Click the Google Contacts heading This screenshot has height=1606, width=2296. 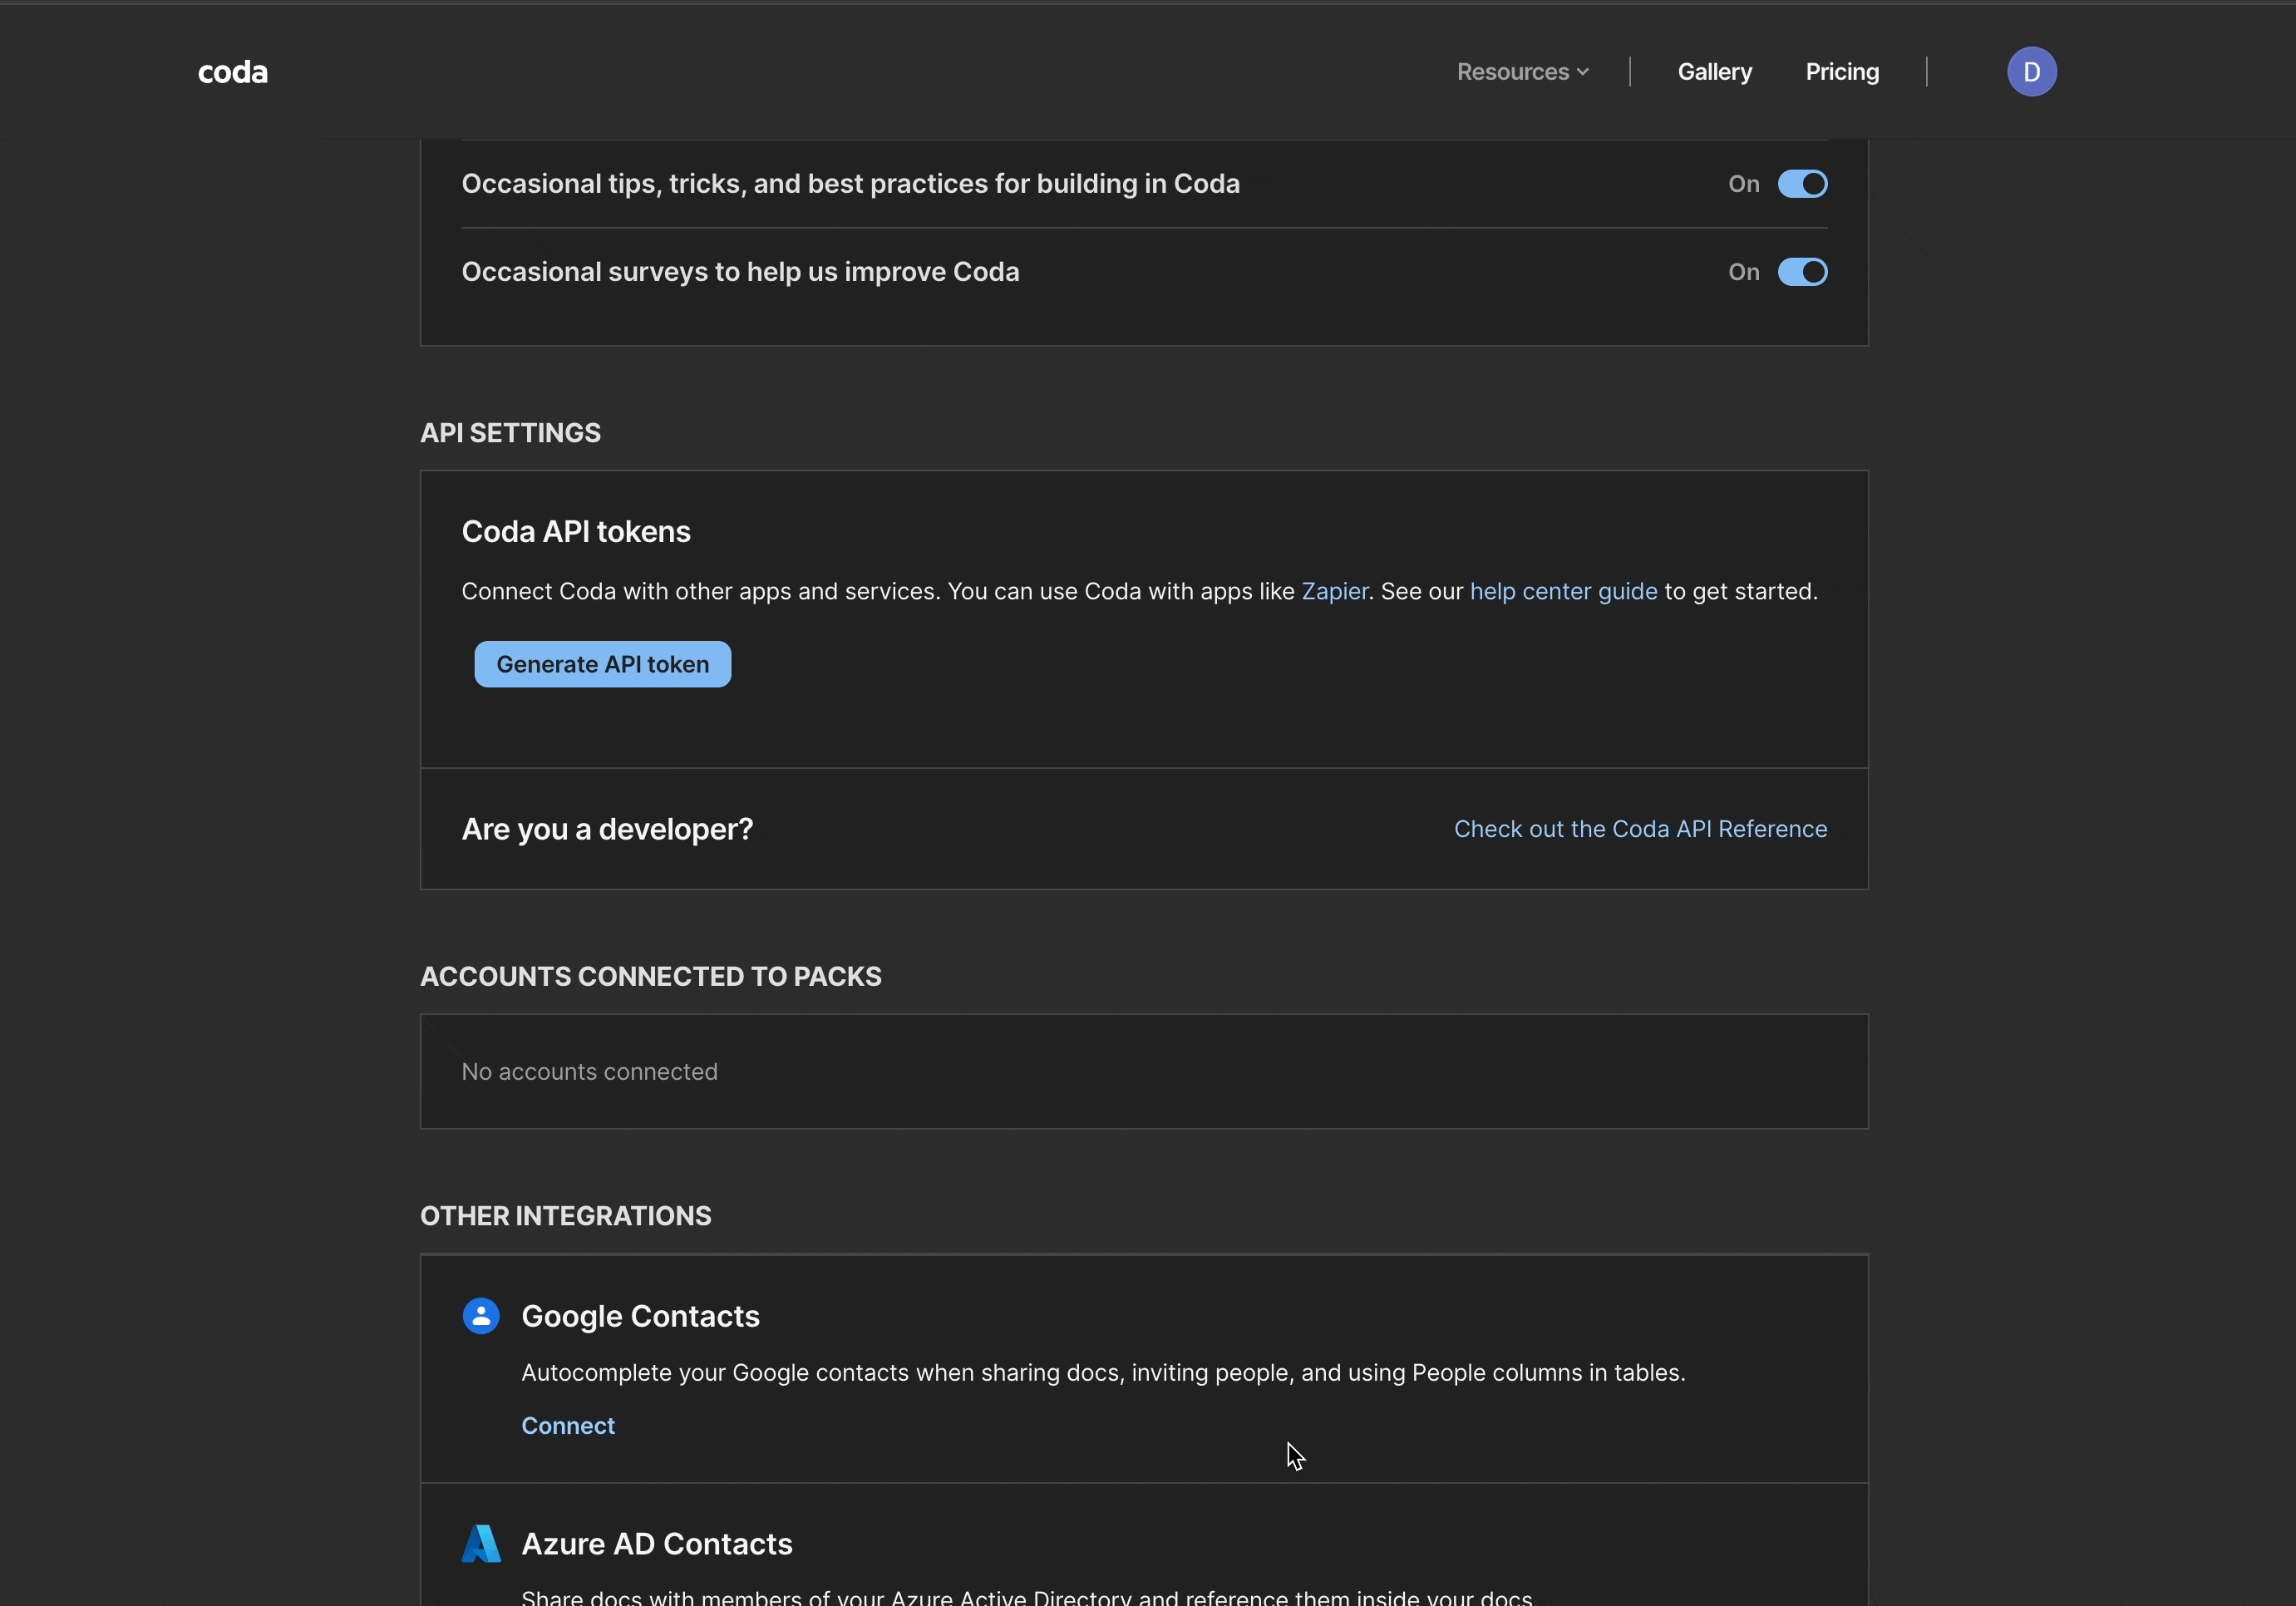tap(640, 1316)
